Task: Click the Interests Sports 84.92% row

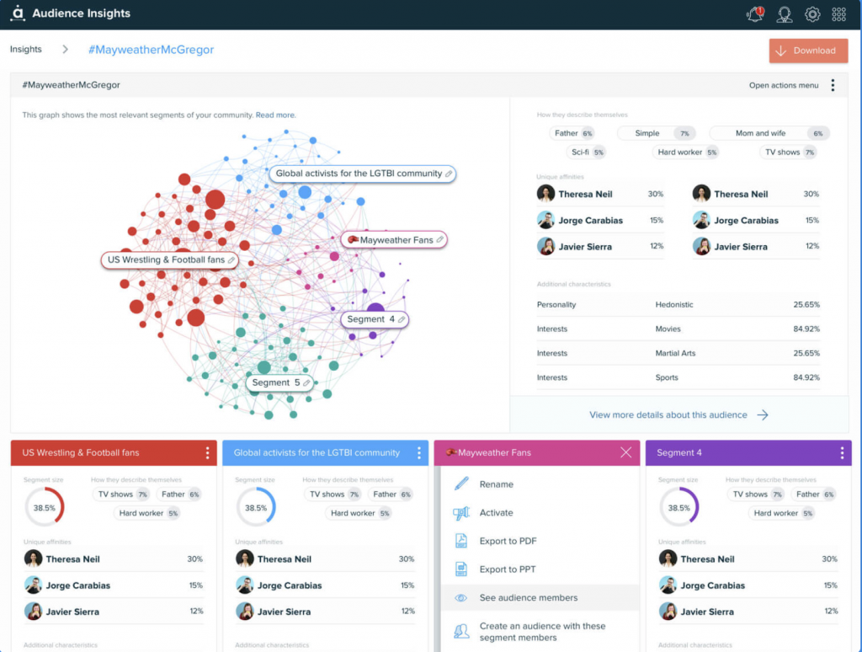Action: pyautogui.click(x=678, y=377)
